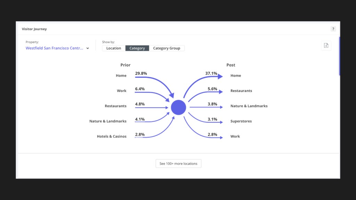Screen dimensions: 356x200
Task: Click Post Nature & Landmarks label
Action: [249, 106]
